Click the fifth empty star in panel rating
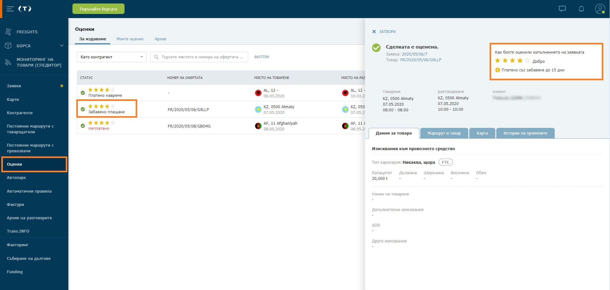Screen dimensions: 610x290 tap(527, 61)
